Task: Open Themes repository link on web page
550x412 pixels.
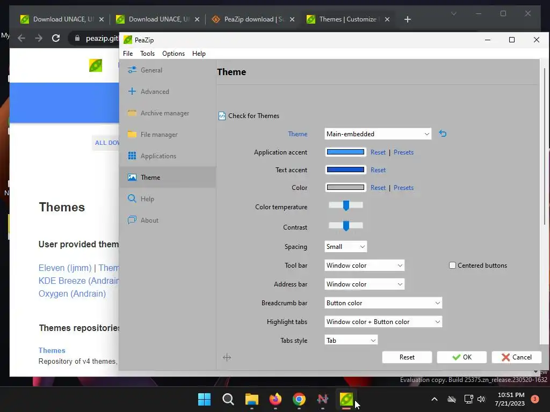Action: pyautogui.click(x=52, y=350)
